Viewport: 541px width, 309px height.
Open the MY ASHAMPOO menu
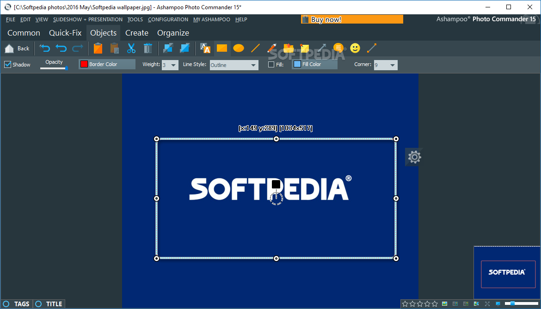click(211, 20)
